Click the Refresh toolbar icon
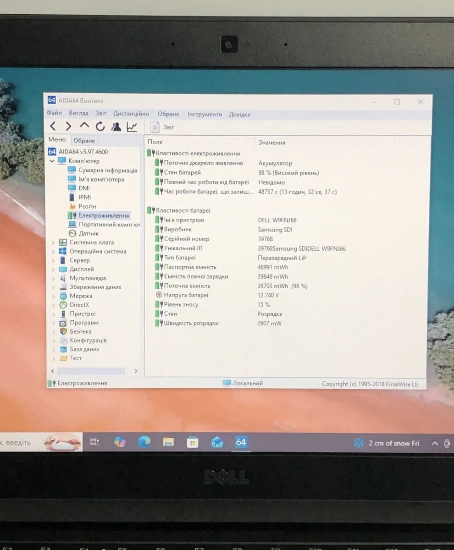 (100, 126)
